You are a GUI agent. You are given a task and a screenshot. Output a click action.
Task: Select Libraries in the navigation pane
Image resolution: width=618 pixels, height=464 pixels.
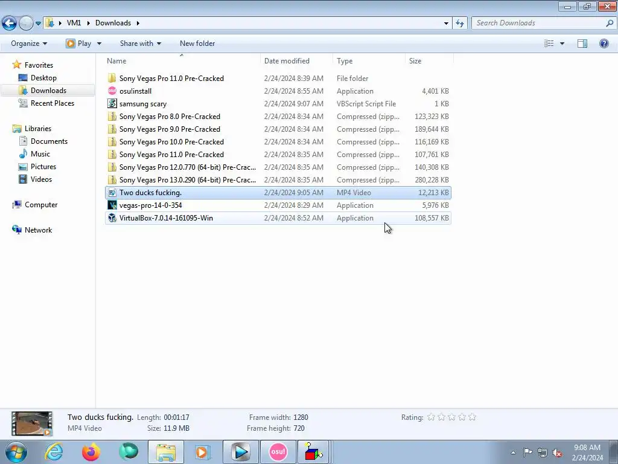(x=38, y=129)
